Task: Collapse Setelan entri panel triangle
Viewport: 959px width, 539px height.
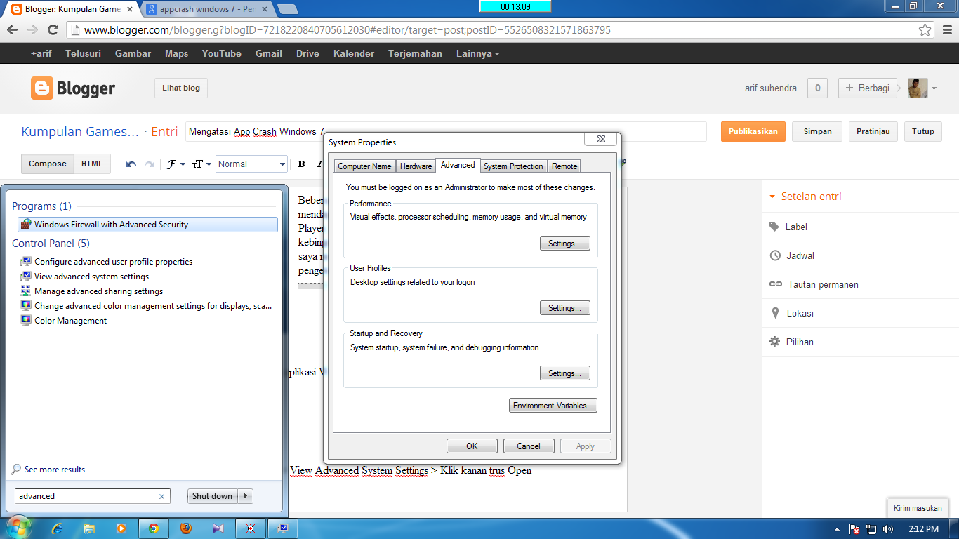Action: click(x=773, y=197)
